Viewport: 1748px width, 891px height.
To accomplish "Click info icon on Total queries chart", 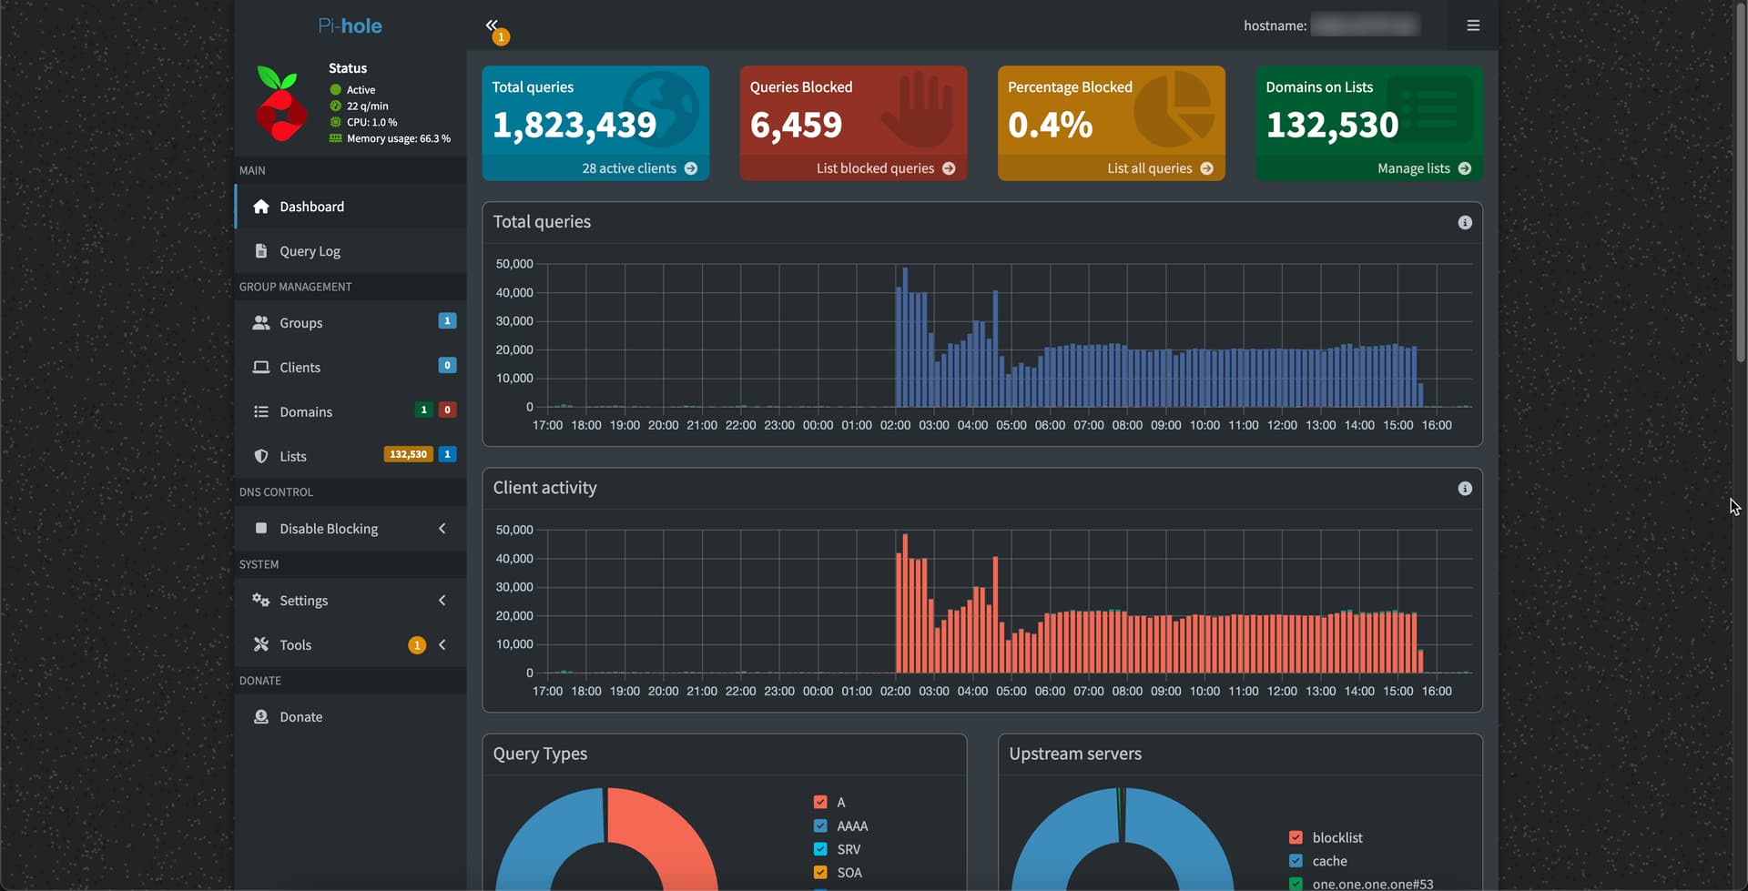I will 1465,222.
